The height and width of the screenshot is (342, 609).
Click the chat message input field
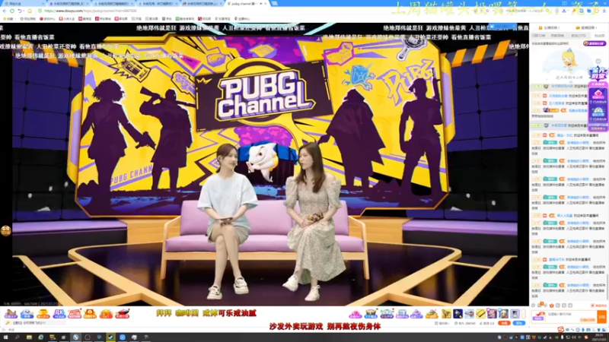572,317
